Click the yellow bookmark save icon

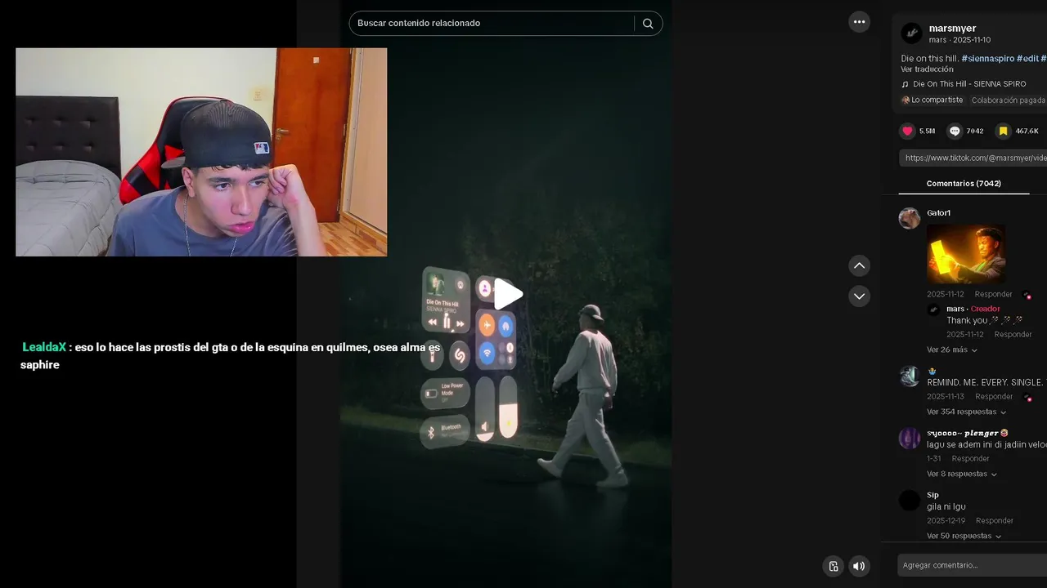pyautogui.click(x=1003, y=131)
